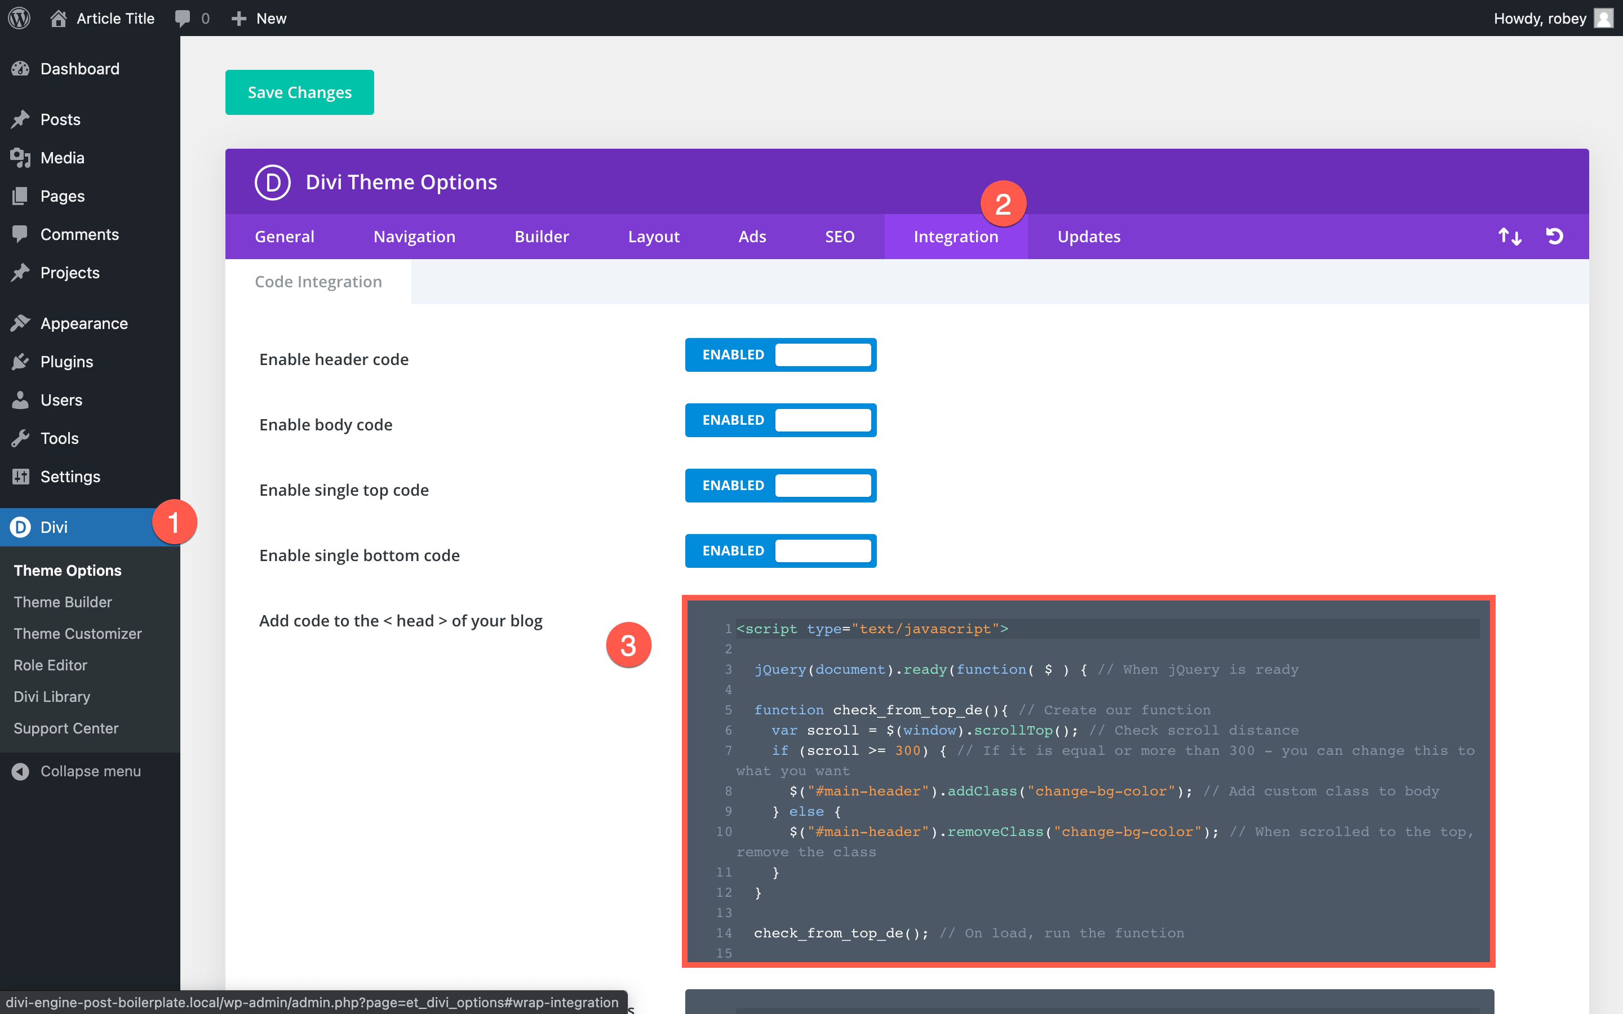Select the General tab
1623x1014 pixels.
pos(284,236)
